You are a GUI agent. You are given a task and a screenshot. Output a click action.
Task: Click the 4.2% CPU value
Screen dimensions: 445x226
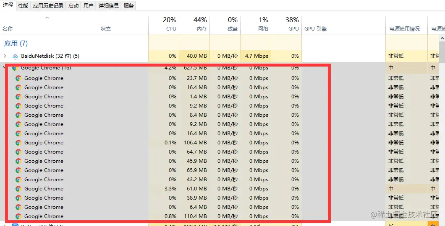pyautogui.click(x=170, y=68)
